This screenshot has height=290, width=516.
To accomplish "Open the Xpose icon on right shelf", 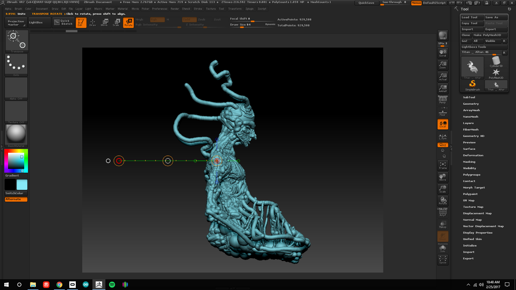I will (x=443, y=259).
